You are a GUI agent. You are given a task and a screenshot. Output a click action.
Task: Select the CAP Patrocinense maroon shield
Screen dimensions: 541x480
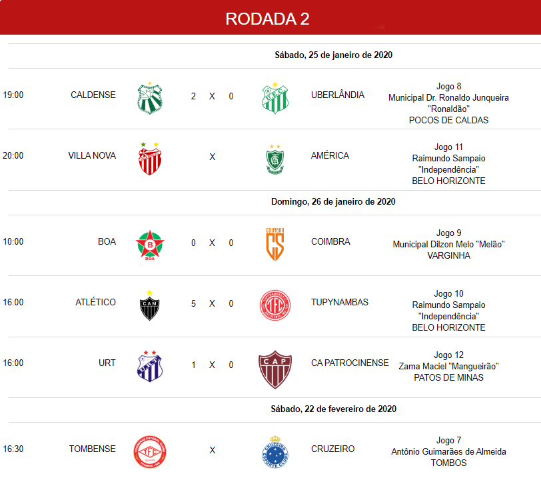(275, 369)
